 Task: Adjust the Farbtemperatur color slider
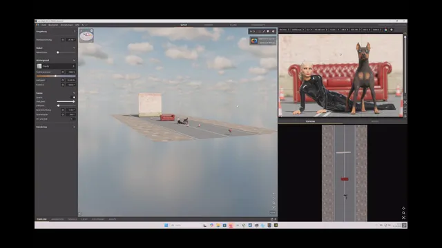[56, 76]
